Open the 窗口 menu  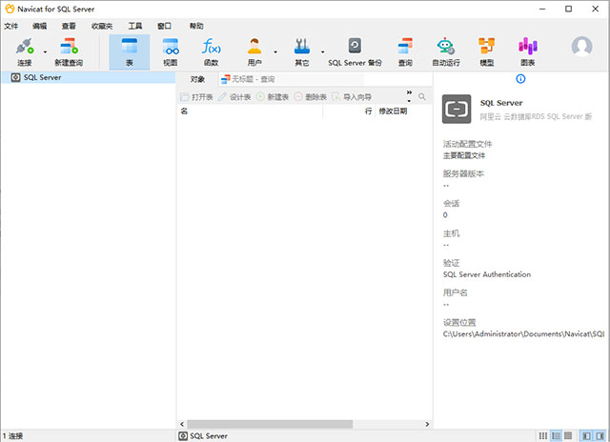click(x=164, y=26)
